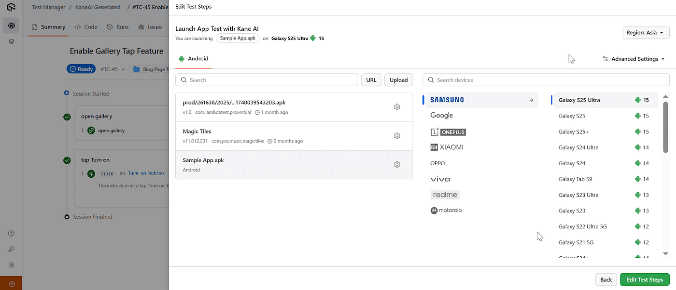
Task: Open the help question mark icon
Action: pos(11,234)
